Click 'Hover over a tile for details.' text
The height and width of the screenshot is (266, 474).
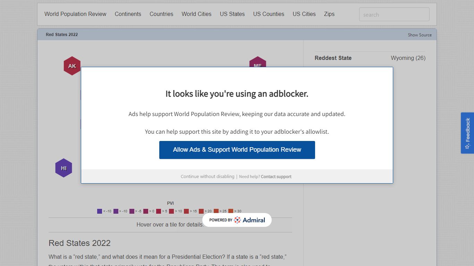pos(170,224)
